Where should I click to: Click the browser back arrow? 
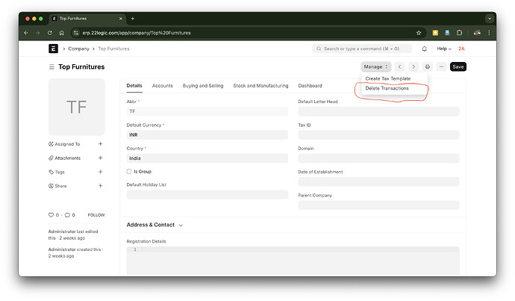coord(26,33)
